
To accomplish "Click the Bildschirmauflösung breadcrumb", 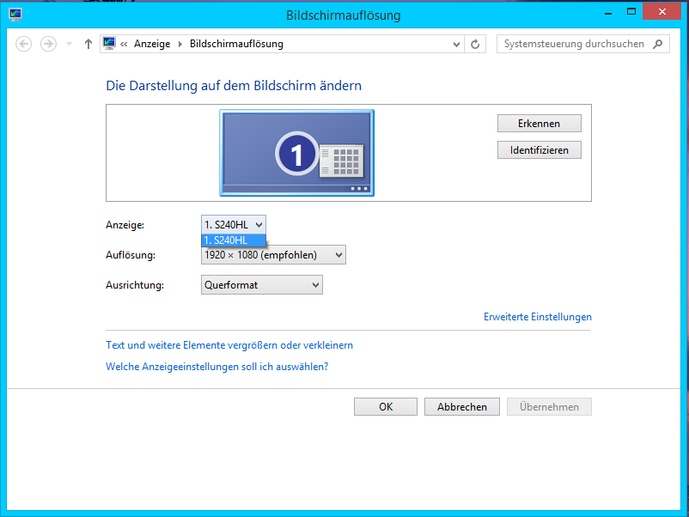I will (x=236, y=44).
